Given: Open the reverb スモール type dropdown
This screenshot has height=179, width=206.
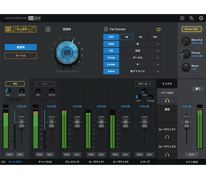Looking at the screenshot, I should pos(145,84).
